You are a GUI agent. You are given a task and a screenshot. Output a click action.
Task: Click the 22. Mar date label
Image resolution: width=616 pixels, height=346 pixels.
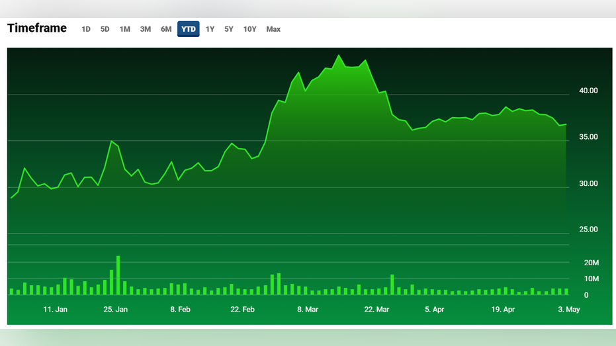pyautogui.click(x=376, y=310)
